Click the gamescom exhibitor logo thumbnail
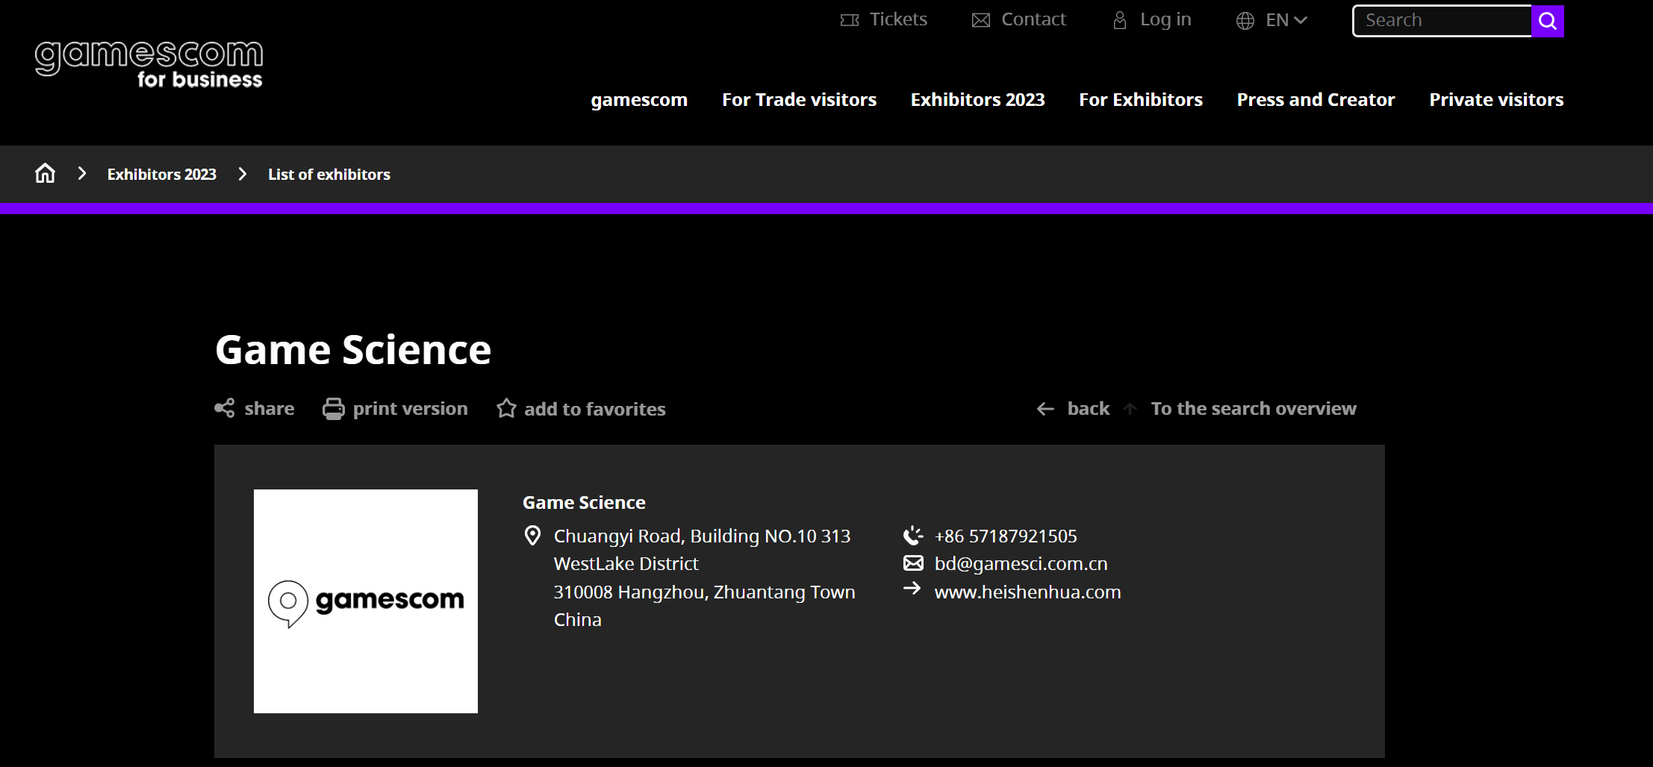 366,601
